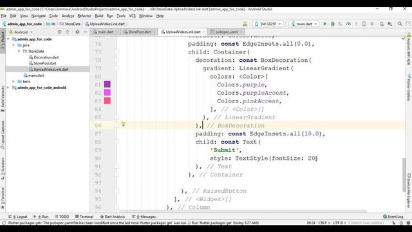Hide the Project panel with minus icon
This screenshot has width=412, height=232.
click(x=85, y=32)
